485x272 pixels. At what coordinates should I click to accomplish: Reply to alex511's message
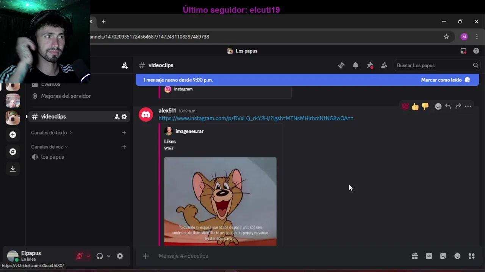(448, 107)
